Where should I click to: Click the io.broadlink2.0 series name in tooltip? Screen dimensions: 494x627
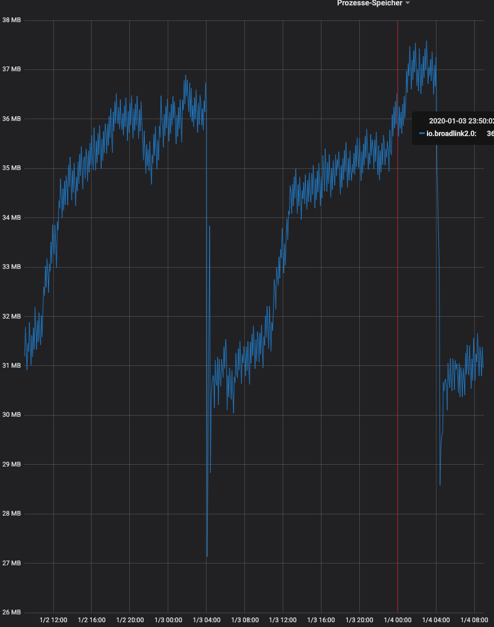451,134
